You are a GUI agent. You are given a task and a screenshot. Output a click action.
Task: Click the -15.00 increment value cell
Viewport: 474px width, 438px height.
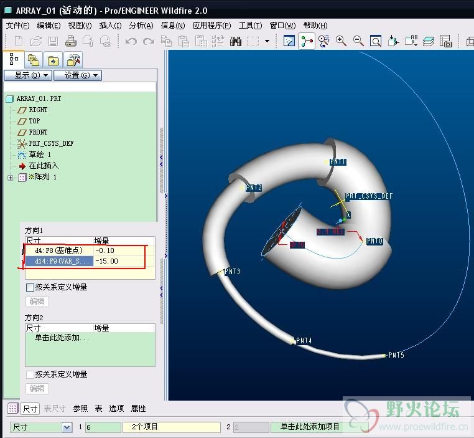coord(124,261)
